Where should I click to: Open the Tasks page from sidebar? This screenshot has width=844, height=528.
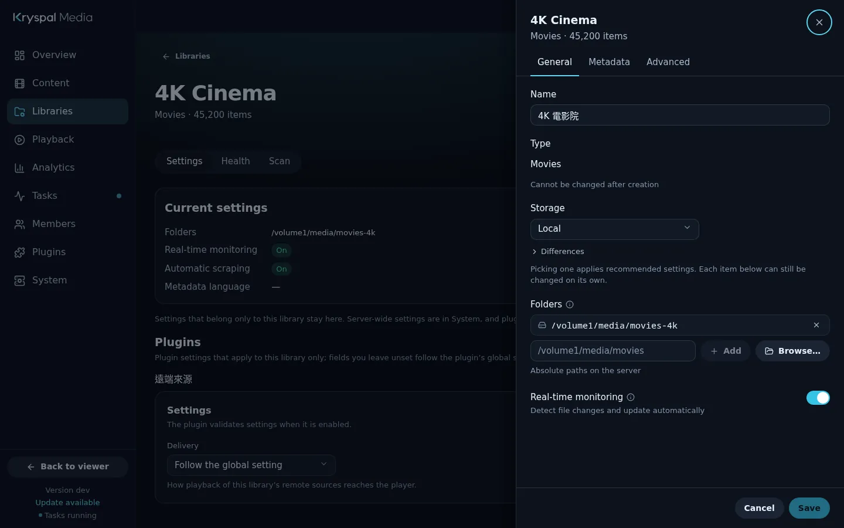[67, 196]
